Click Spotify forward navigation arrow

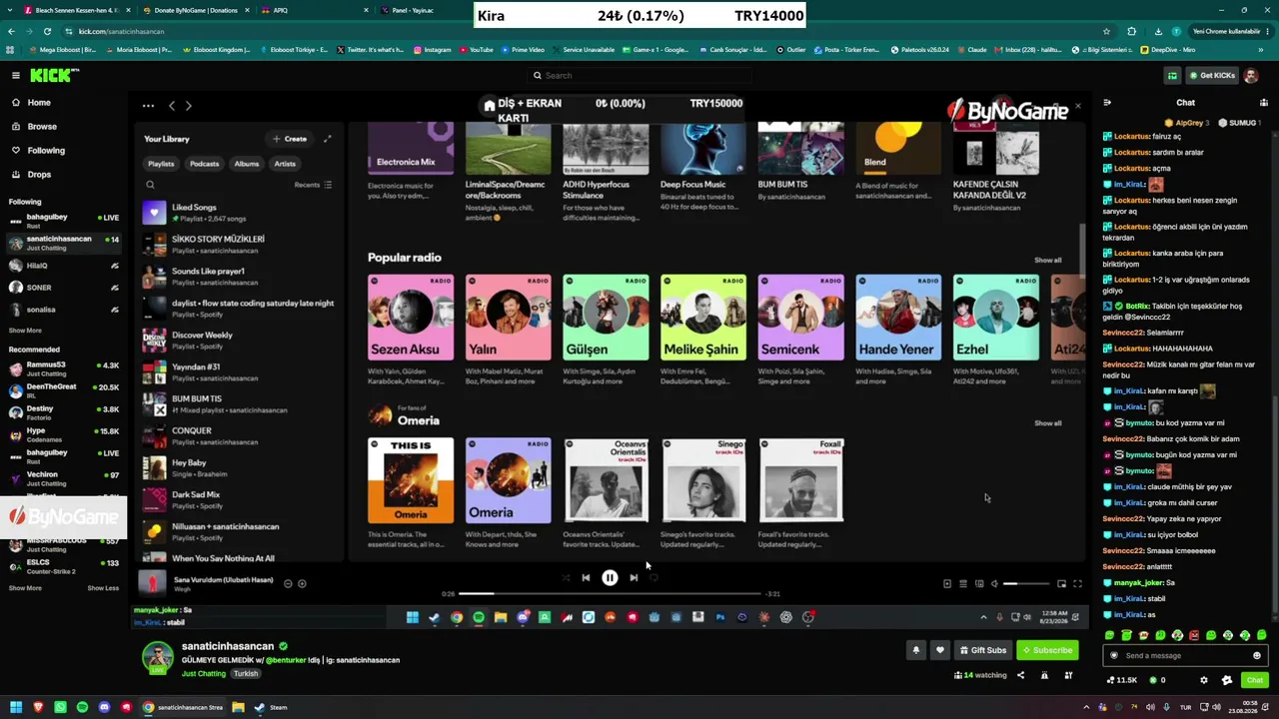(188, 106)
